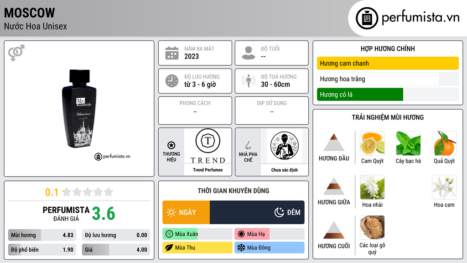Click the nose icon above Nhà pha chế

click(248, 145)
